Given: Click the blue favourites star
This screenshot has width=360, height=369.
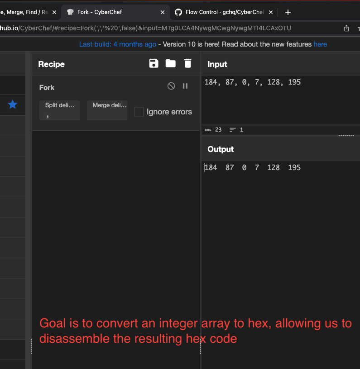Looking at the screenshot, I should [x=13, y=104].
